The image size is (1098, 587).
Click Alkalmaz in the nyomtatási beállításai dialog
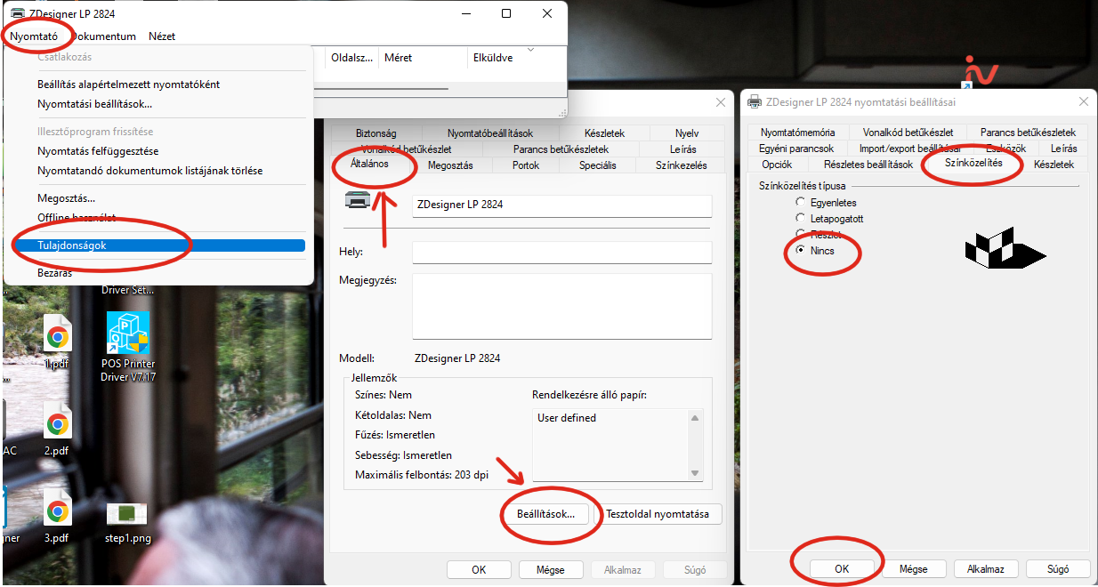(986, 569)
